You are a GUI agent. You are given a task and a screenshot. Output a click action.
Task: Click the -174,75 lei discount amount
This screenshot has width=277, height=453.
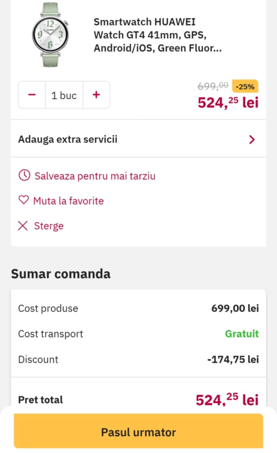233,359
